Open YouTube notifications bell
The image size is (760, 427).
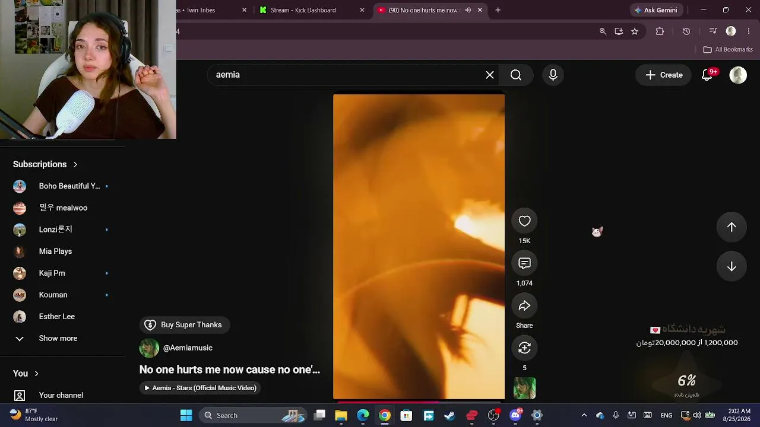[x=707, y=75]
